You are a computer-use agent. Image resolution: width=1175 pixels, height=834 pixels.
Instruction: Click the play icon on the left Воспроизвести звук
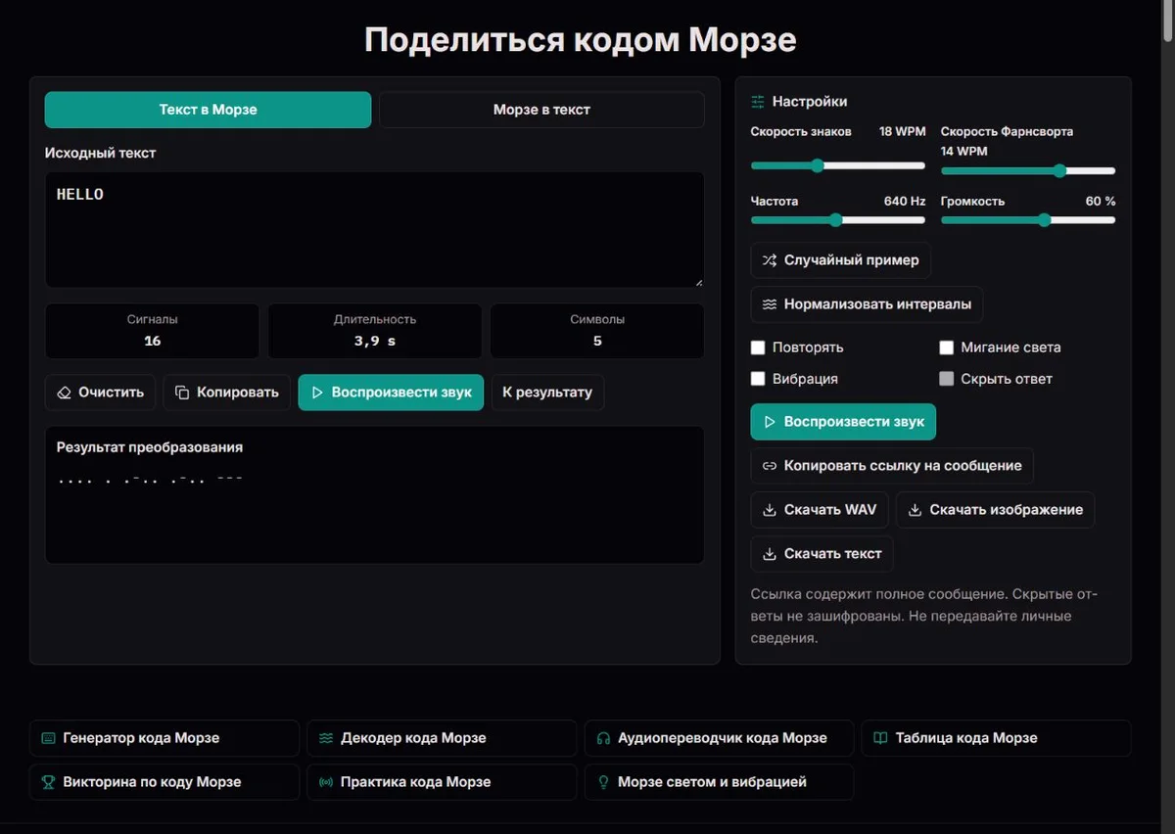pos(317,393)
